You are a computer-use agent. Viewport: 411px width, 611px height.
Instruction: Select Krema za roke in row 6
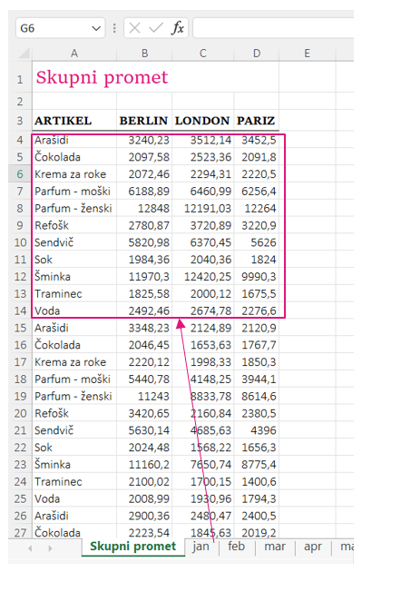point(74,173)
